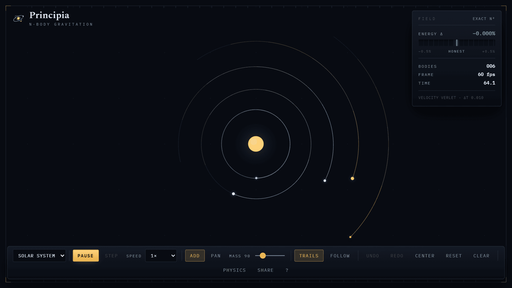Click the HONEST gauge label
Screen dimensions: 512x288
pyautogui.click(x=457, y=51)
